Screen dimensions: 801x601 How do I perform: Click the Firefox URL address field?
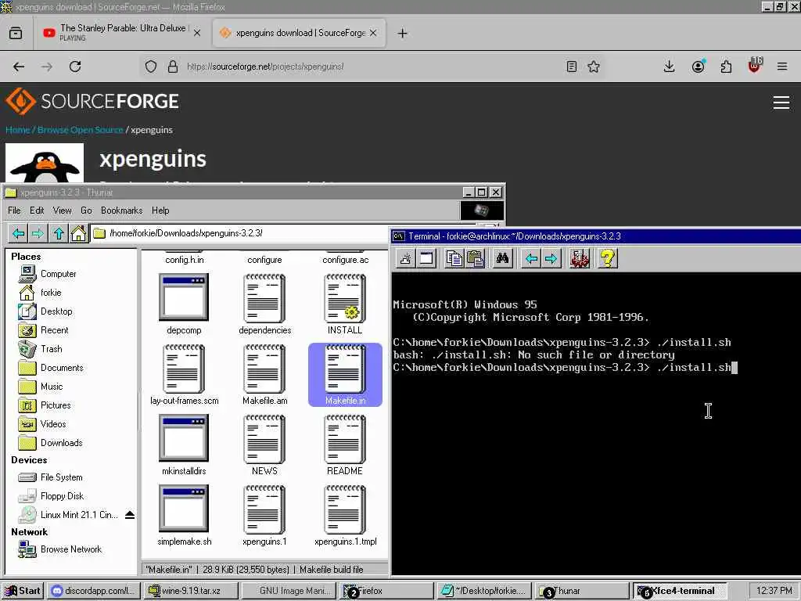373,67
